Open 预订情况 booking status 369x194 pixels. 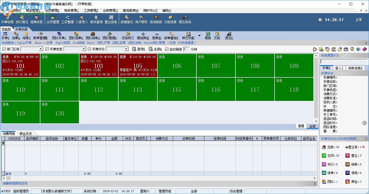click(x=22, y=20)
